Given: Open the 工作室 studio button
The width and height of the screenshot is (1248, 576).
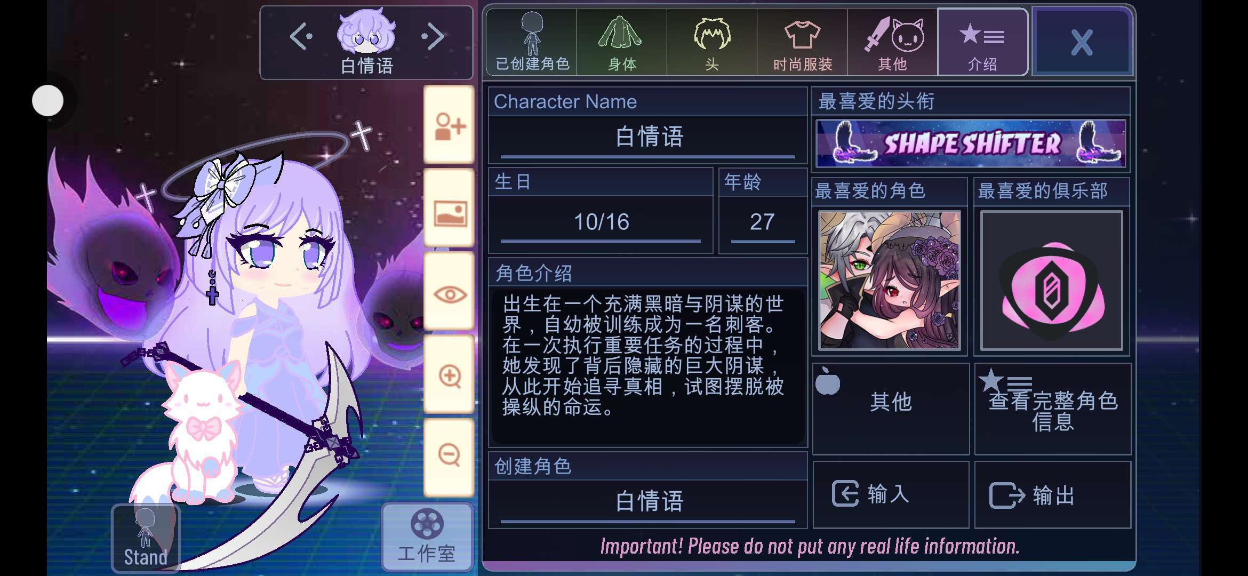Looking at the screenshot, I should (x=427, y=537).
